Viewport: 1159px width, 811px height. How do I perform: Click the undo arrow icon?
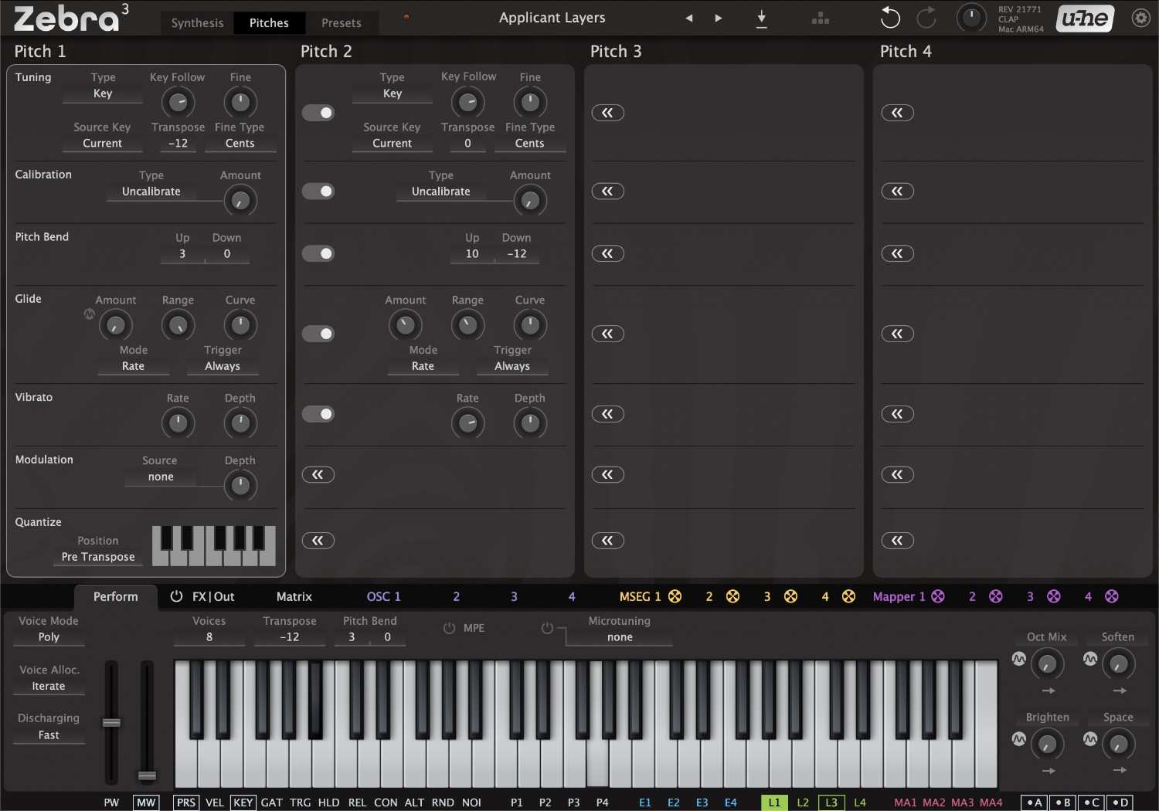(x=889, y=17)
